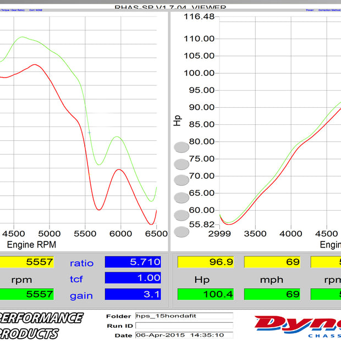The width and height of the screenshot is (341, 341).
Task: Click the 'Correction Method' header text
Action: tap(329, 10)
